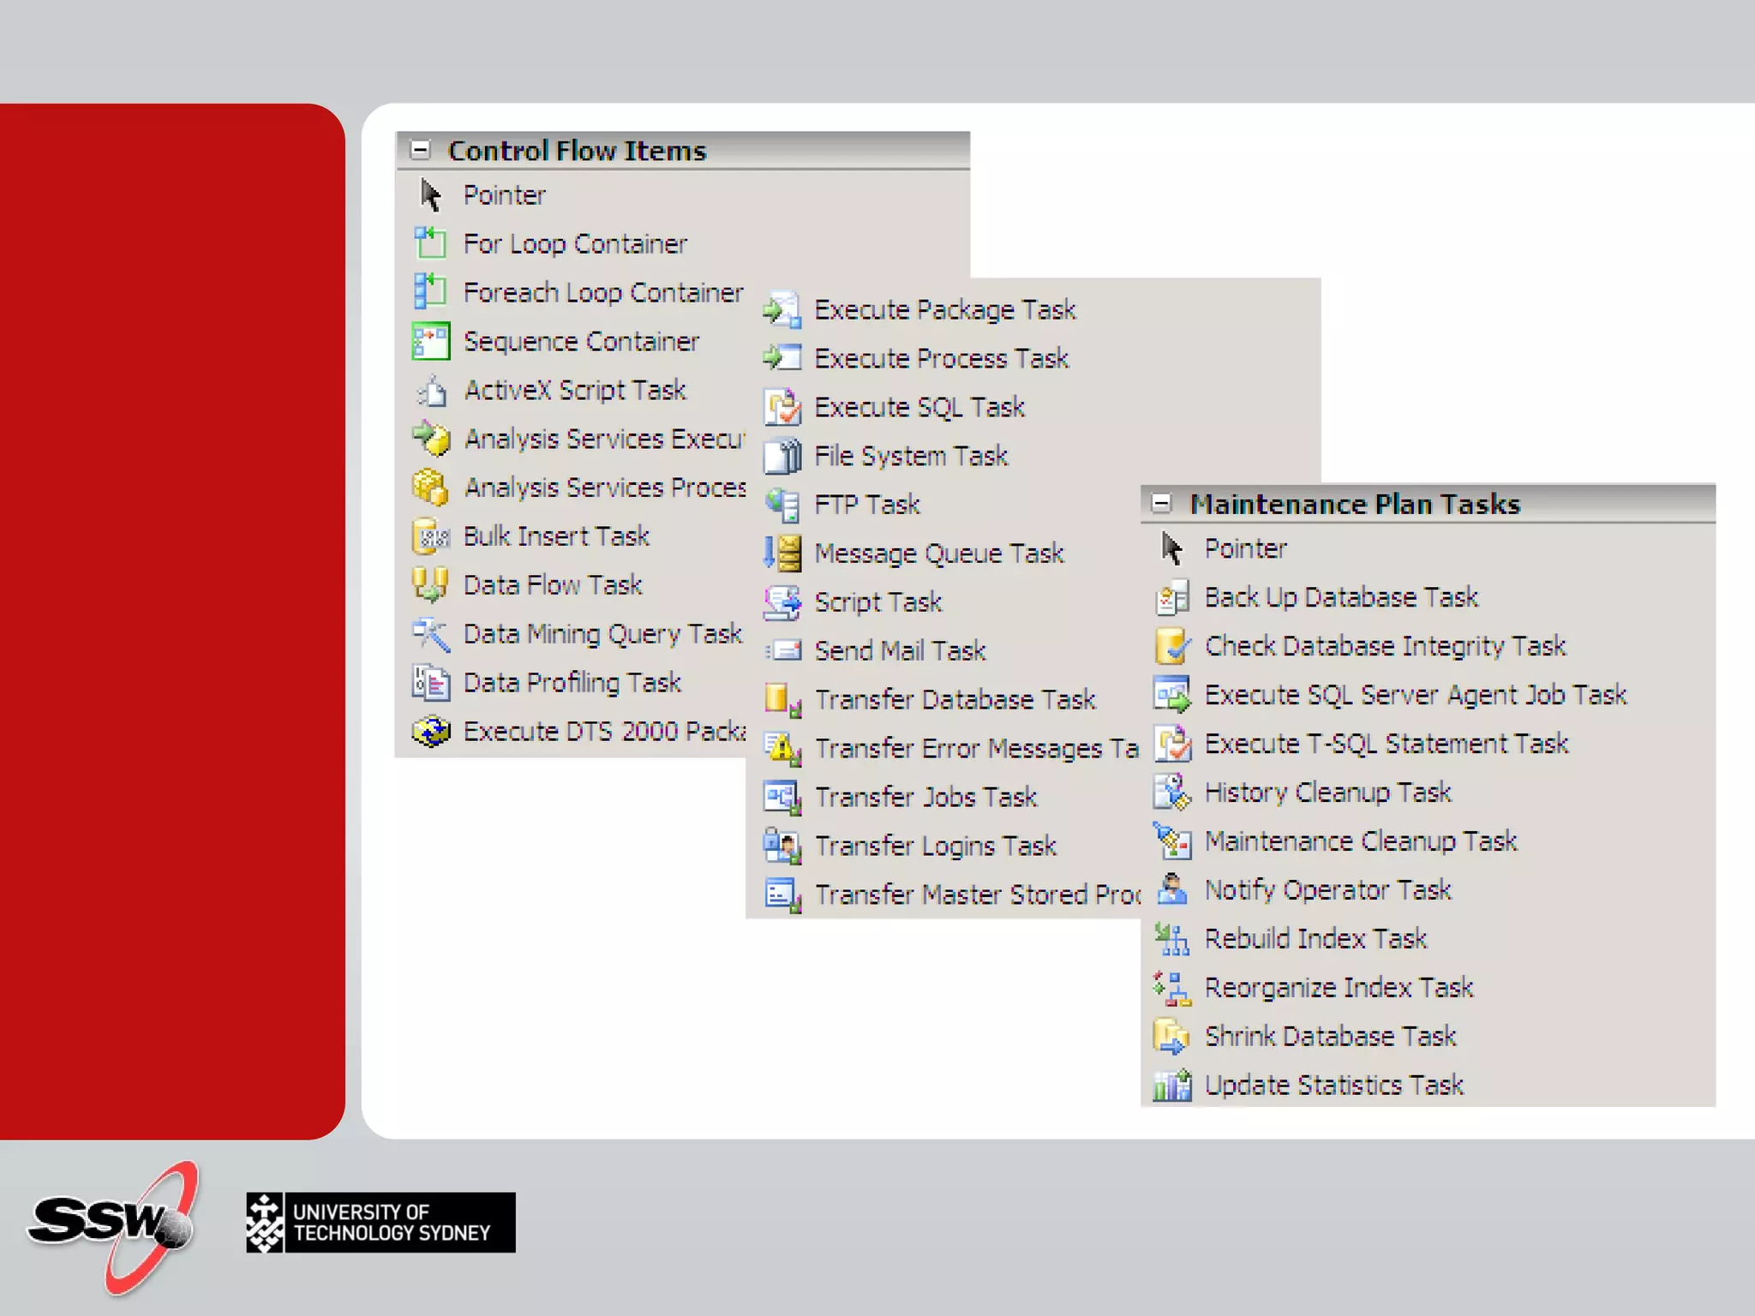Click the Update Statistics Task icon
The width and height of the screenshot is (1755, 1316).
click(1171, 1086)
